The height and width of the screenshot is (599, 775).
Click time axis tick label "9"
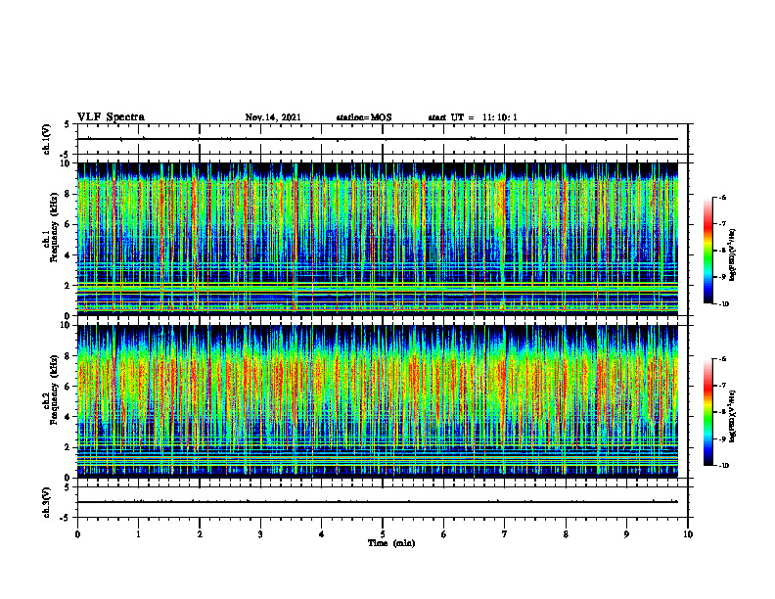626,534
